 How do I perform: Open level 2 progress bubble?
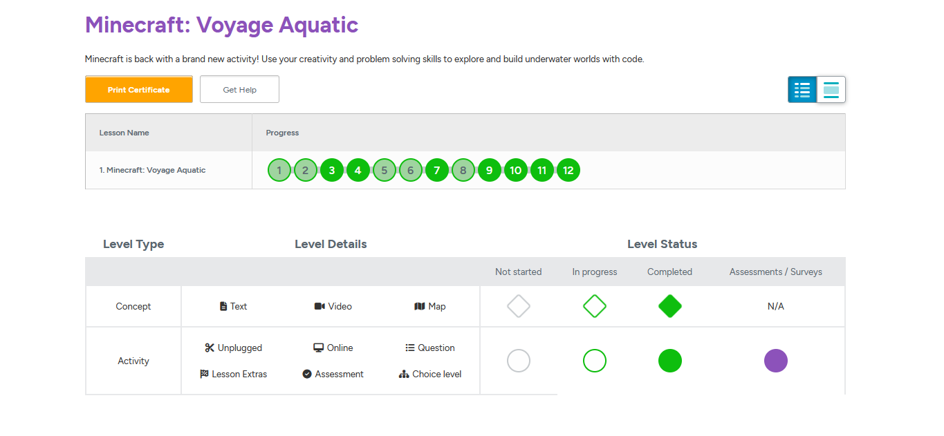[x=306, y=170]
